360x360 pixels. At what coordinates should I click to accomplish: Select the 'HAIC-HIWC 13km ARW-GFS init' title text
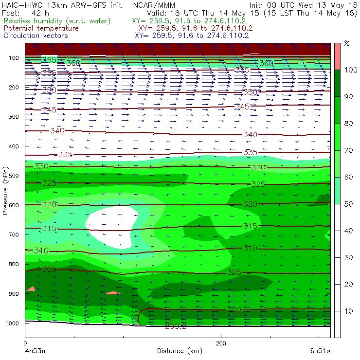click(62, 5)
